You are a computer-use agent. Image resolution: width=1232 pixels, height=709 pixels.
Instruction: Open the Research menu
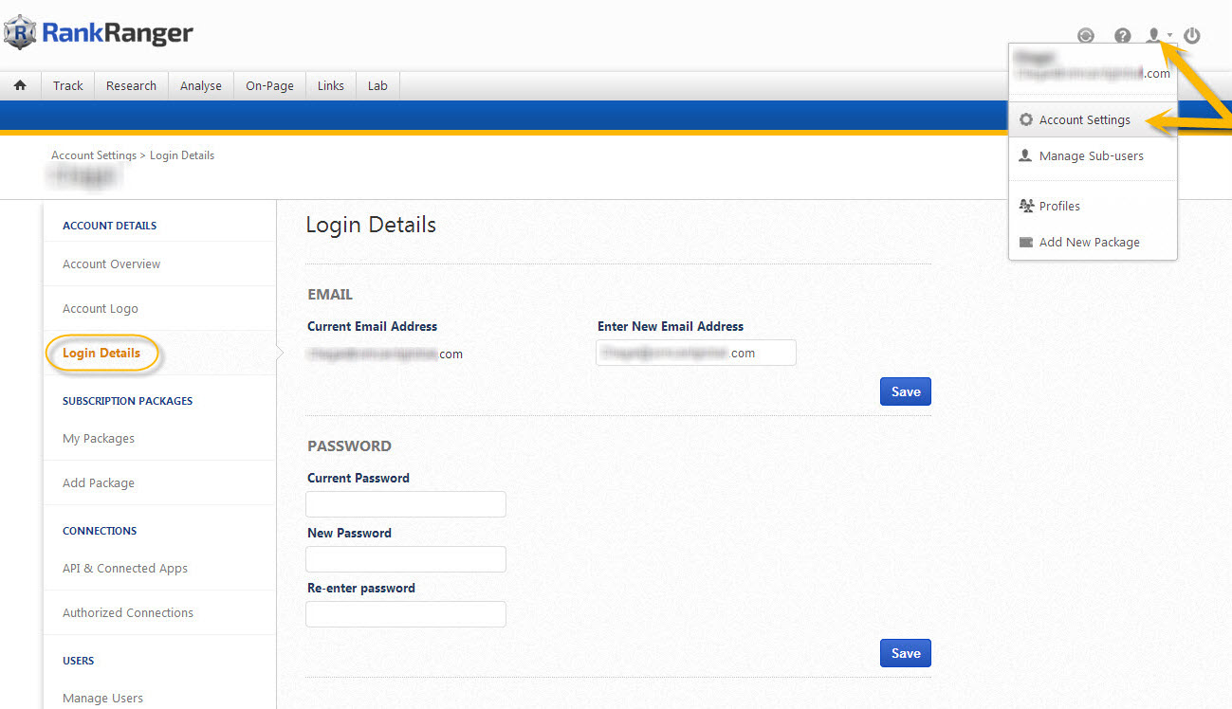(131, 85)
